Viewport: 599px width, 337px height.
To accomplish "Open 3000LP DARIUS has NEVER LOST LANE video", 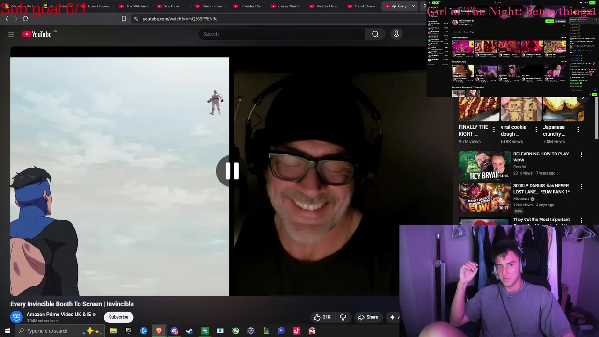I will click(x=541, y=189).
